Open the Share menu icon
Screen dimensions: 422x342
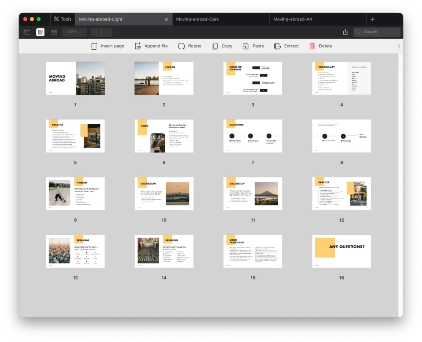[345, 32]
